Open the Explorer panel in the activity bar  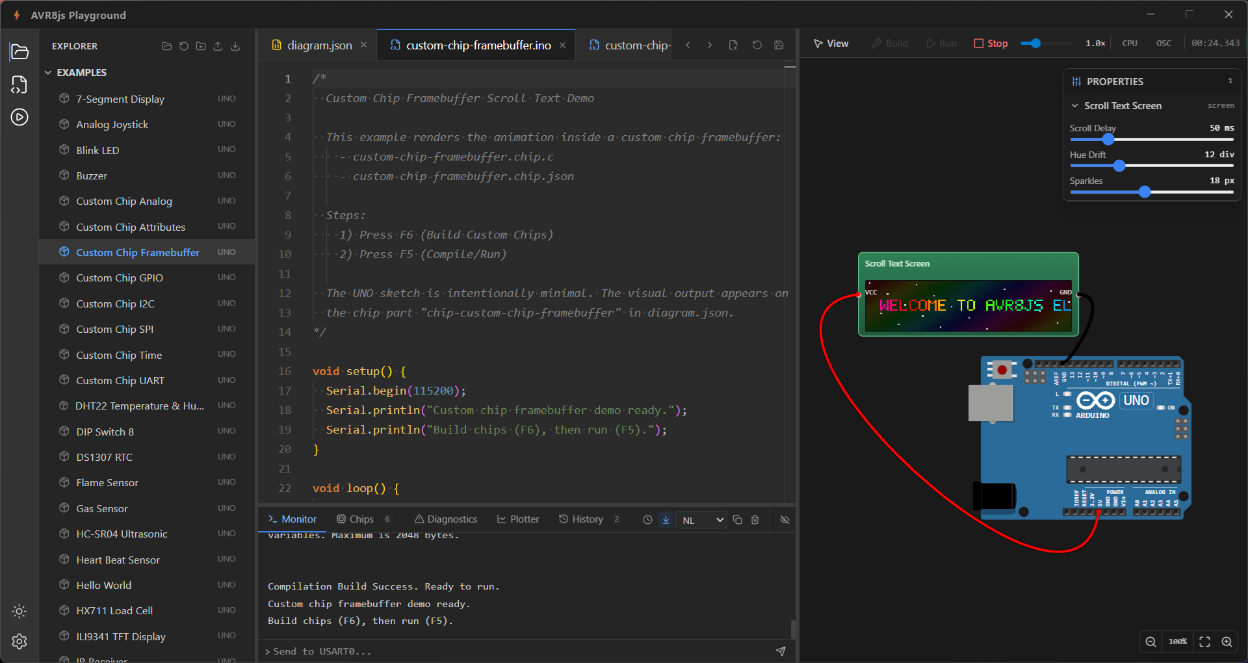[x=19, y=51]
